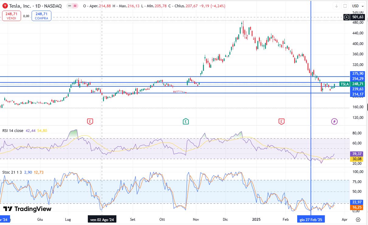
Task: Click the spread value 0,00
Action: tap(26, 16)
